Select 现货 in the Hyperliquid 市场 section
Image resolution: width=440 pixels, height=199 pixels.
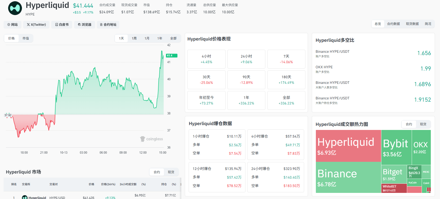pos(171,172)
